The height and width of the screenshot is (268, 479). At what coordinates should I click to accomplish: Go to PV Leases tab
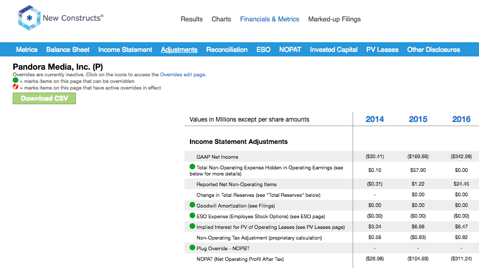pyautogui.click(x=382, y=49)
